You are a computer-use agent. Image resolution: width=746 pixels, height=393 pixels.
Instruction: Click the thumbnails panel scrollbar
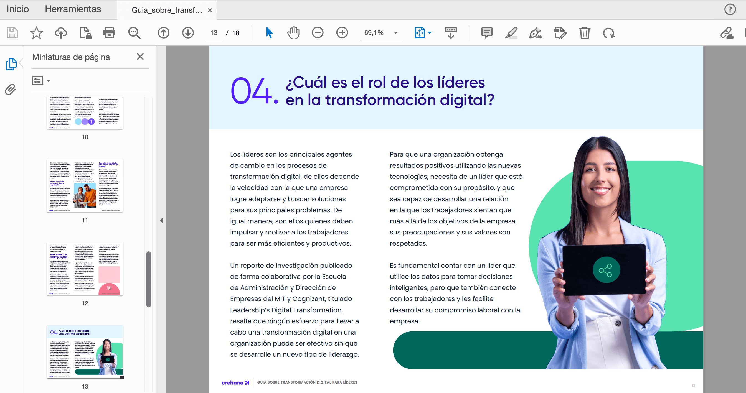coord(149,279)
